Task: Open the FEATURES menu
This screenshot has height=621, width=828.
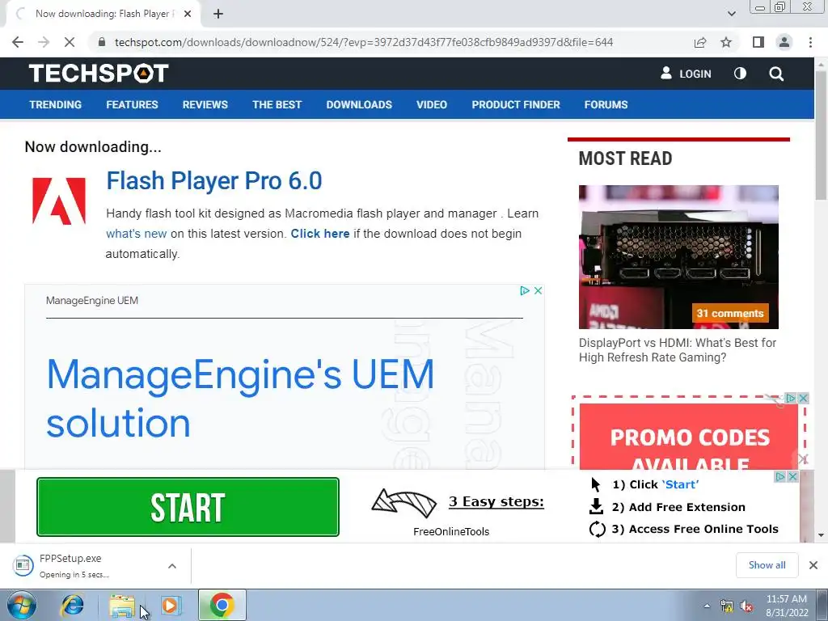Action: click(x=132, y=104)
